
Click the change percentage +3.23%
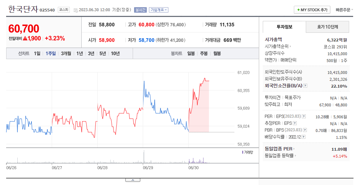coord(55,38)
